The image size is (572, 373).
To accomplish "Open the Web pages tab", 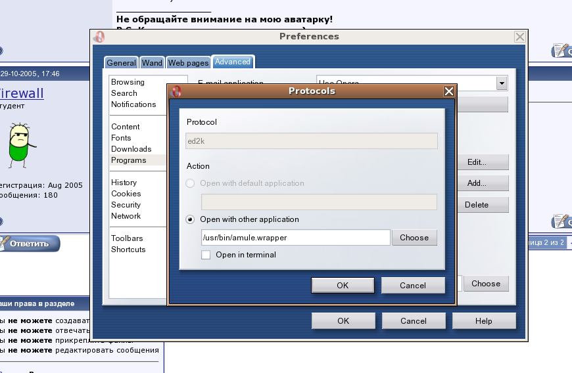I will coord(188,62).
